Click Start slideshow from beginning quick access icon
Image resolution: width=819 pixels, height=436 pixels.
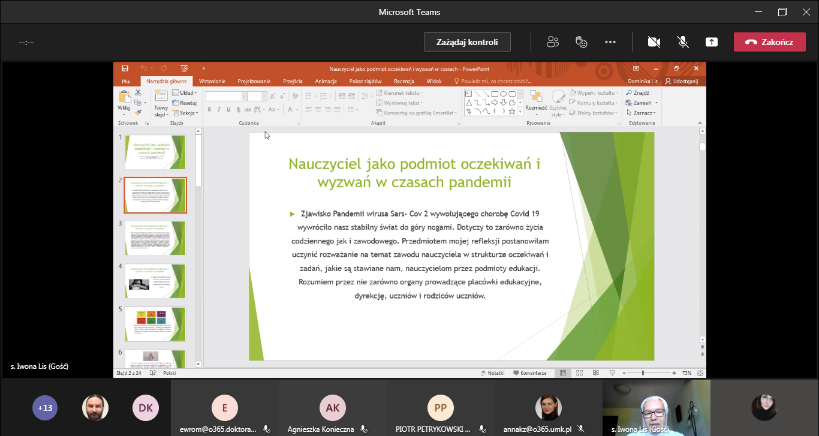(184, 68)
